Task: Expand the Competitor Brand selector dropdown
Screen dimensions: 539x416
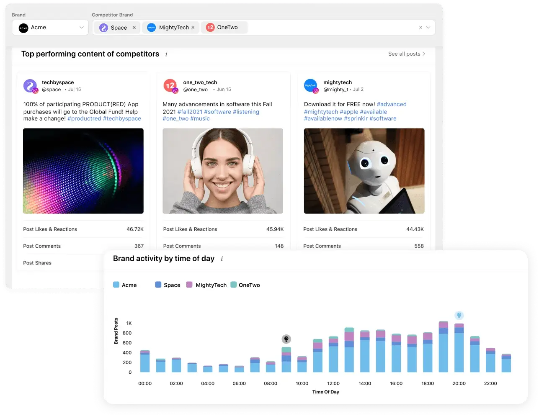Action: 428,28
